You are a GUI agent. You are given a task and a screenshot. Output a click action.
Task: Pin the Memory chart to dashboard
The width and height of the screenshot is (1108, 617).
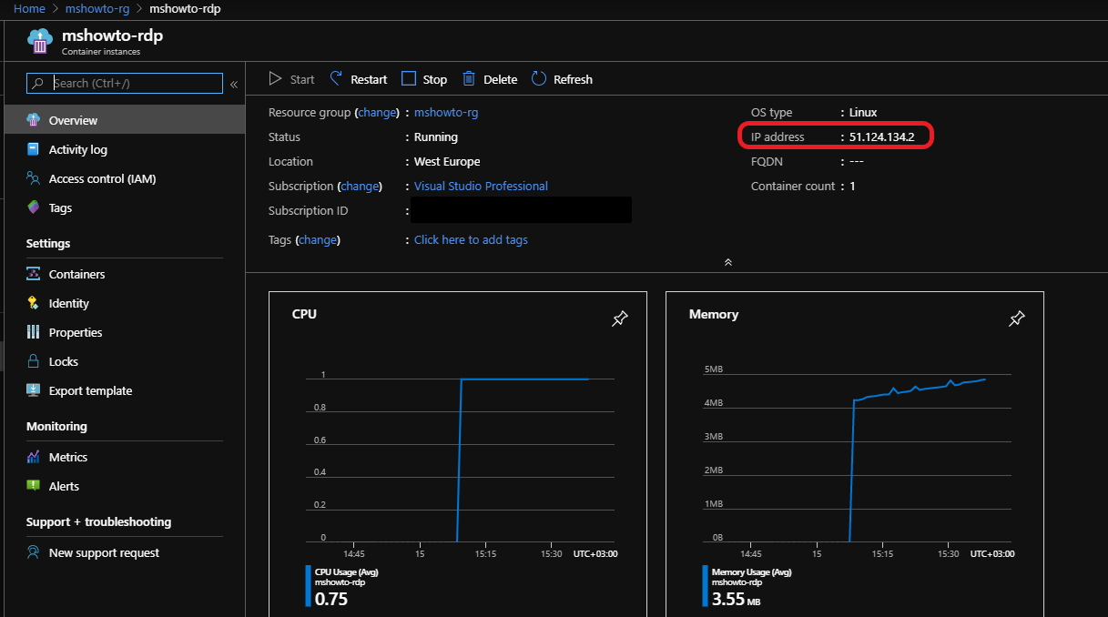1017,319
